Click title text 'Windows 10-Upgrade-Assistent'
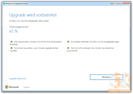This screenshot has height=94, width=133. click(17, 4)
